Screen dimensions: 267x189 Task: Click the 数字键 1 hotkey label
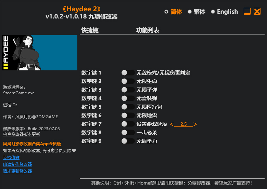(91, 73)
